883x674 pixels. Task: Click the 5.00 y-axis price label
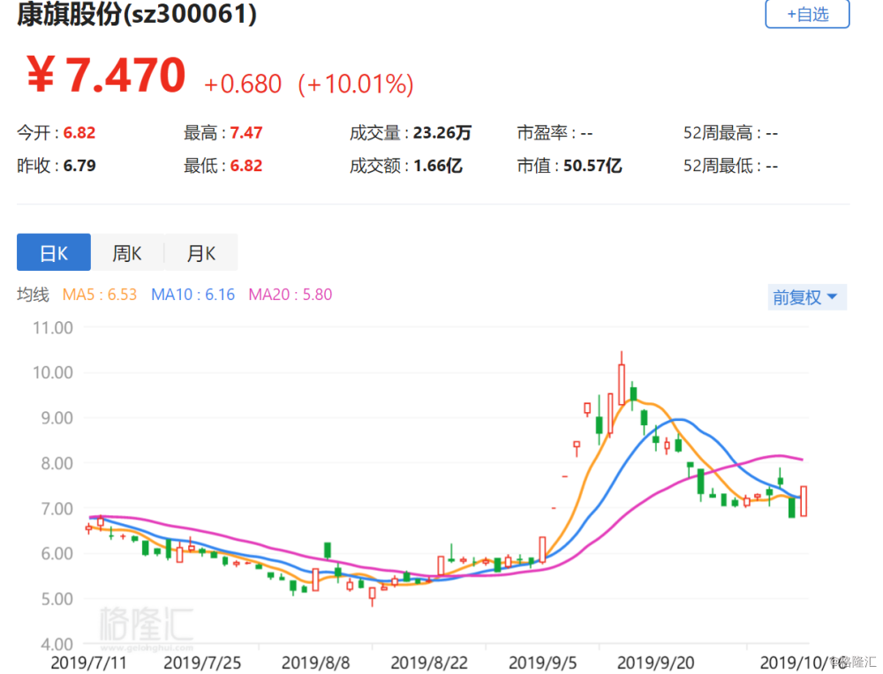[57, 599]
